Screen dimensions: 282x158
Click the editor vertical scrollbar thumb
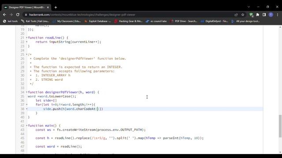pyautogui.click(x=280, y=126)
